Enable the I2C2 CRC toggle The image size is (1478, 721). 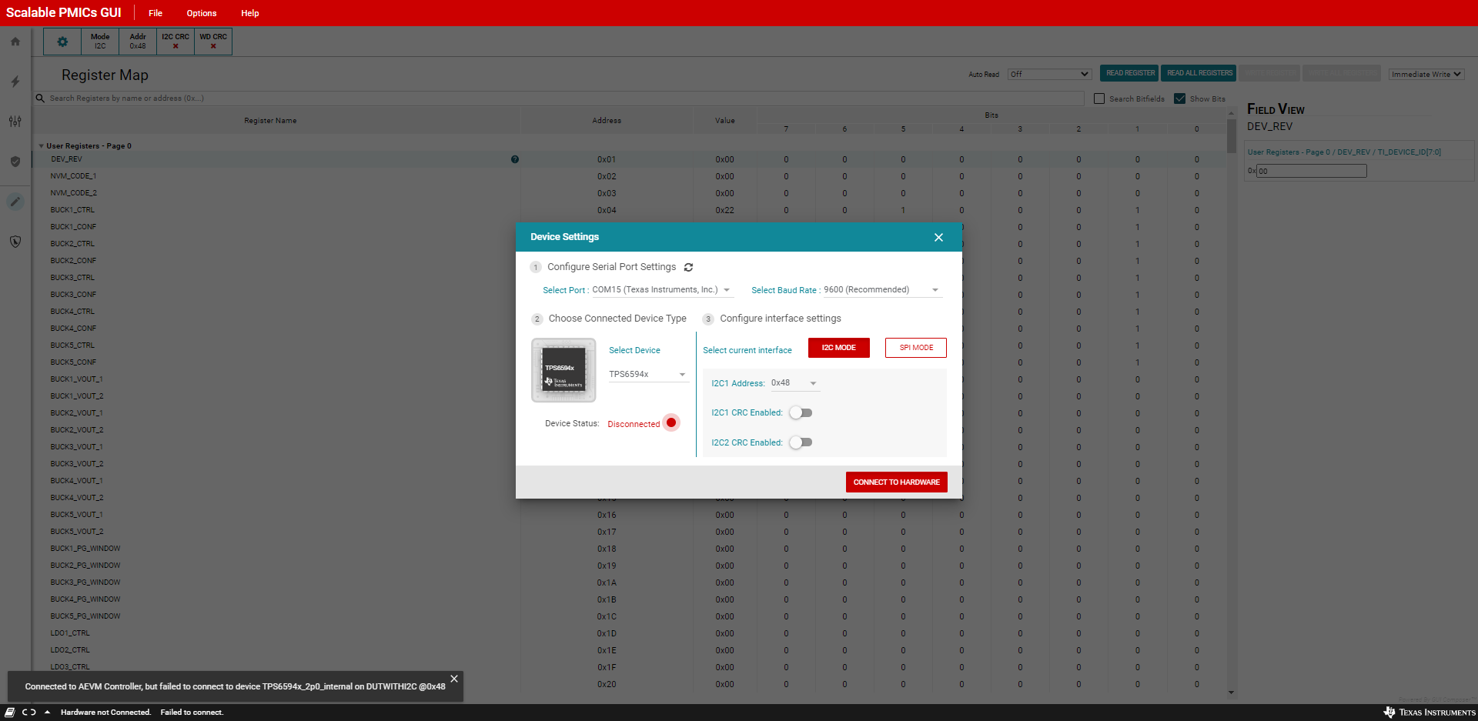coord(801,442)
